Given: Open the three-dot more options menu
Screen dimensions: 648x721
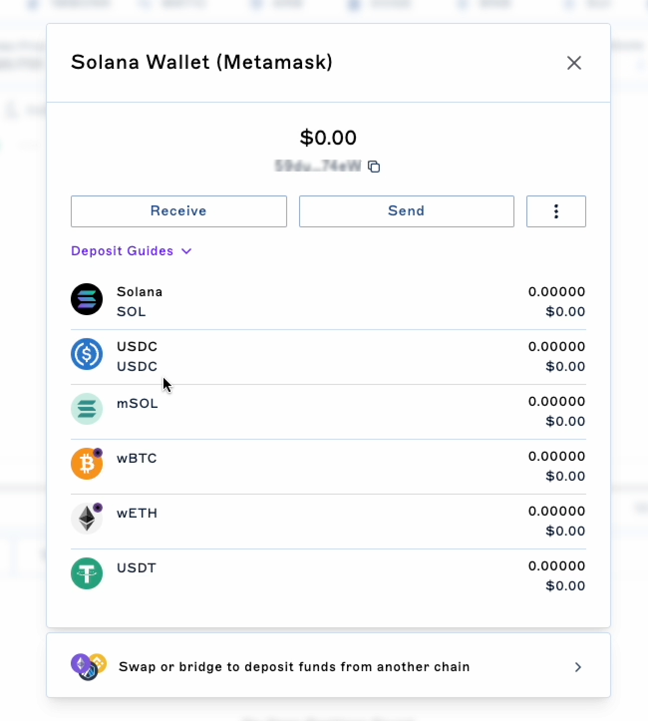Looking at the screenshot, I should point(556,211).
